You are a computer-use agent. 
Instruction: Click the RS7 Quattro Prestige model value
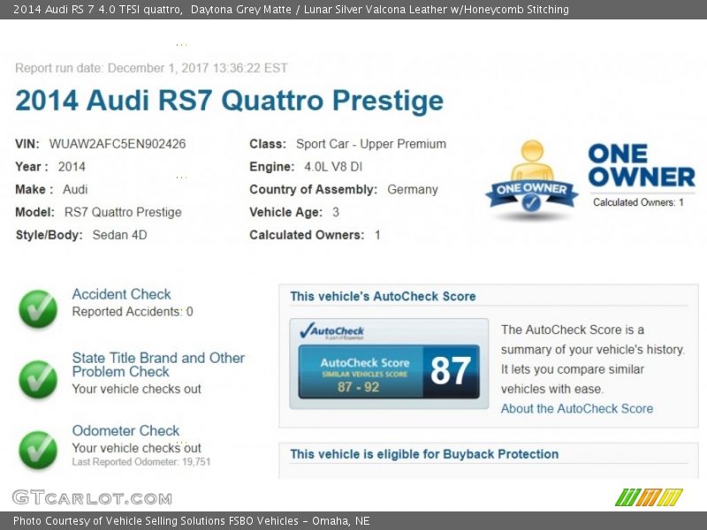click(x=123, y=212)
